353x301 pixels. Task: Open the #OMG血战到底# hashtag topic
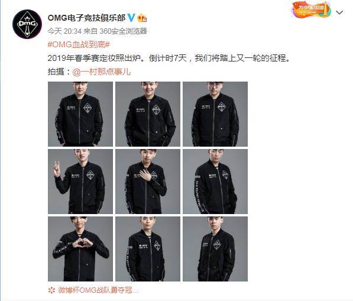pos(79,44)
